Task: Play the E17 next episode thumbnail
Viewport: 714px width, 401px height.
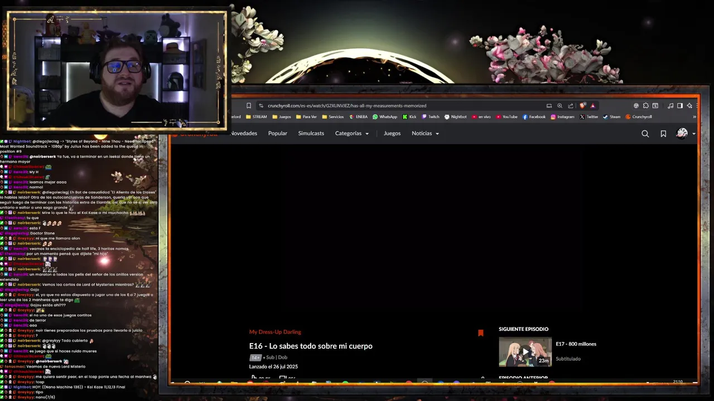Action: coord(525,352)
